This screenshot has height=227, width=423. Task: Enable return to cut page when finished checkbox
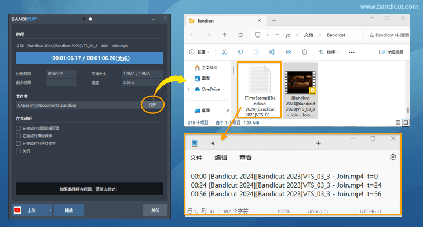pos(19,129)
